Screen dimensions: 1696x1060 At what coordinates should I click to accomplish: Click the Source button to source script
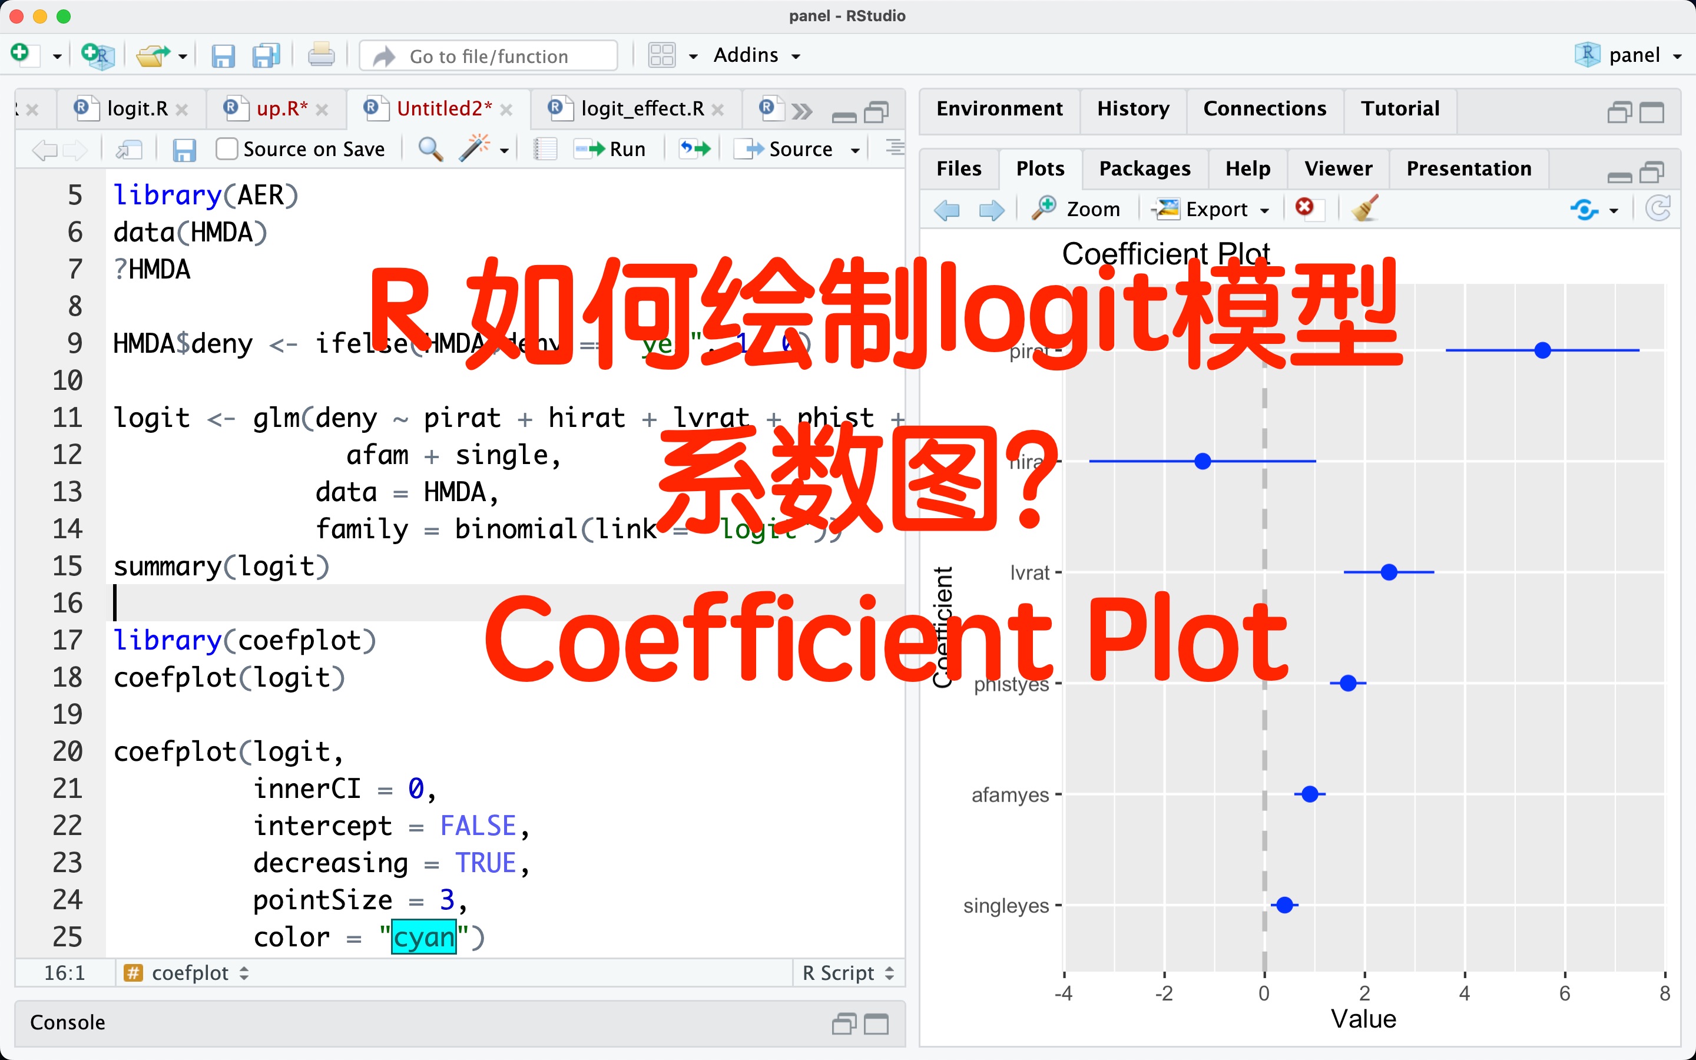(791, 149)
